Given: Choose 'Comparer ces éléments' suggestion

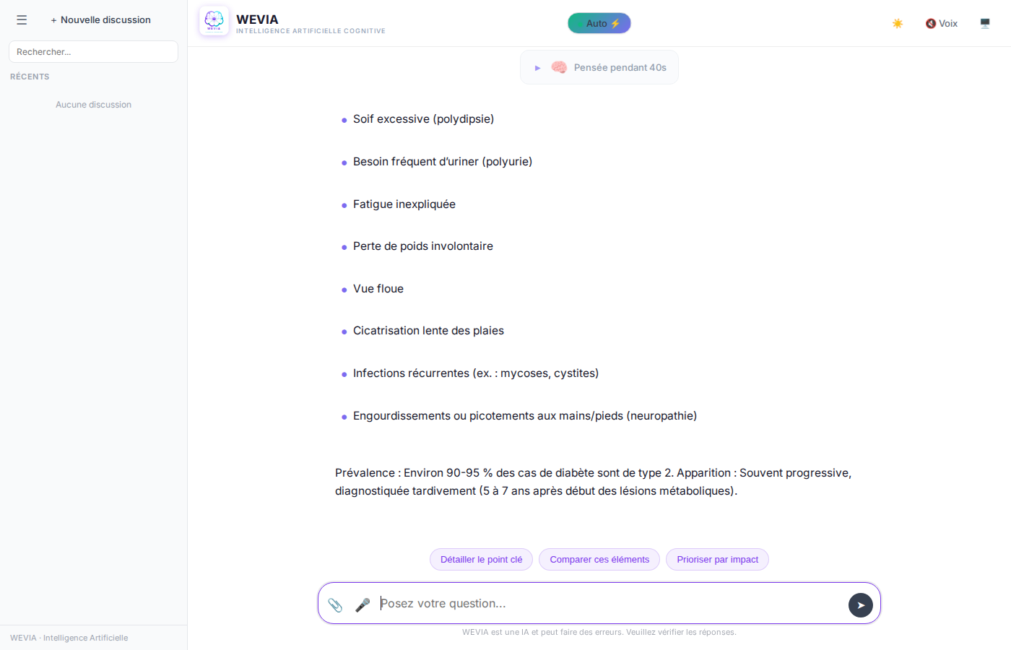Looking at the screenshot, I should click(x=599, y=560).
